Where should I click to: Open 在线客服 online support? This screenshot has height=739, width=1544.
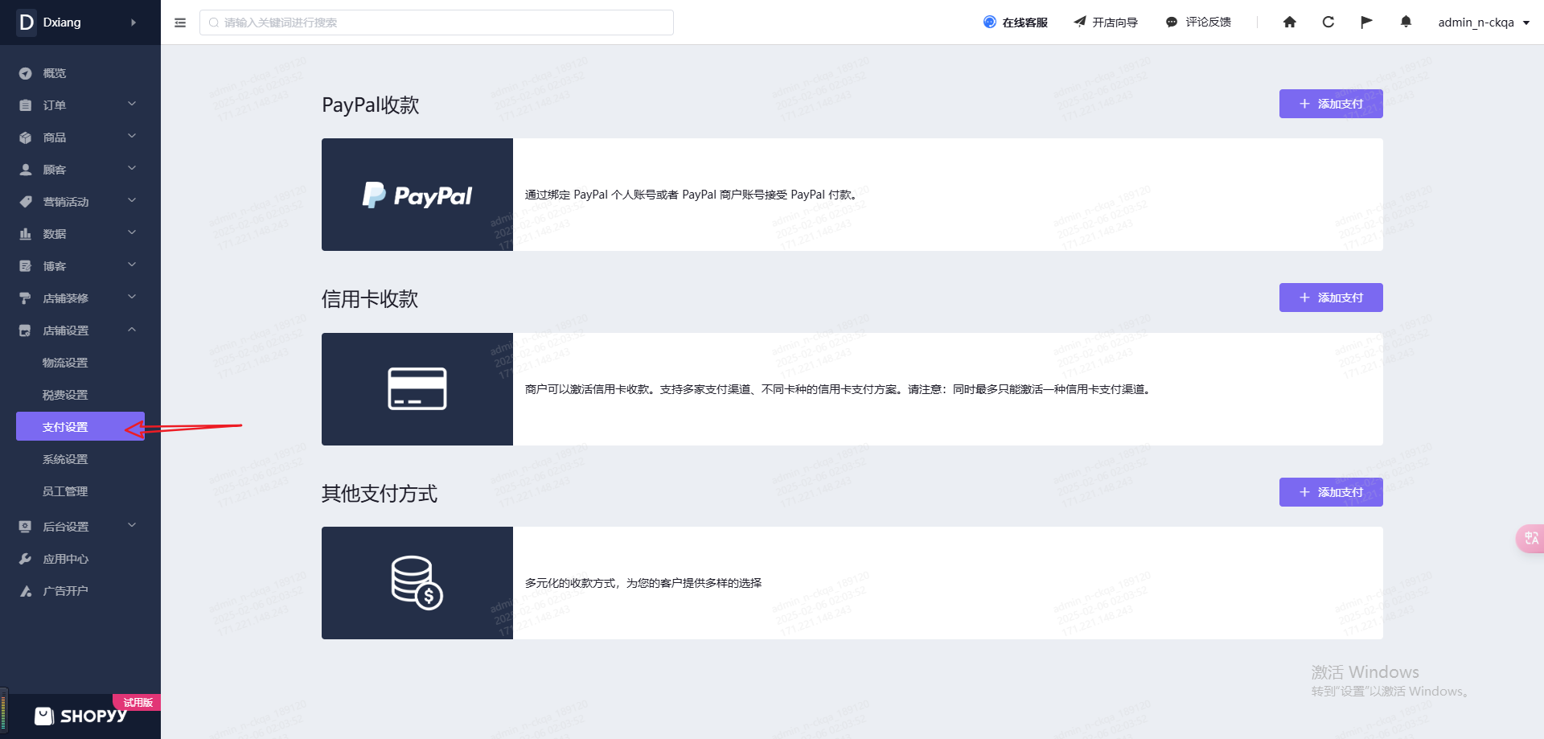(x=1016, y=23)
